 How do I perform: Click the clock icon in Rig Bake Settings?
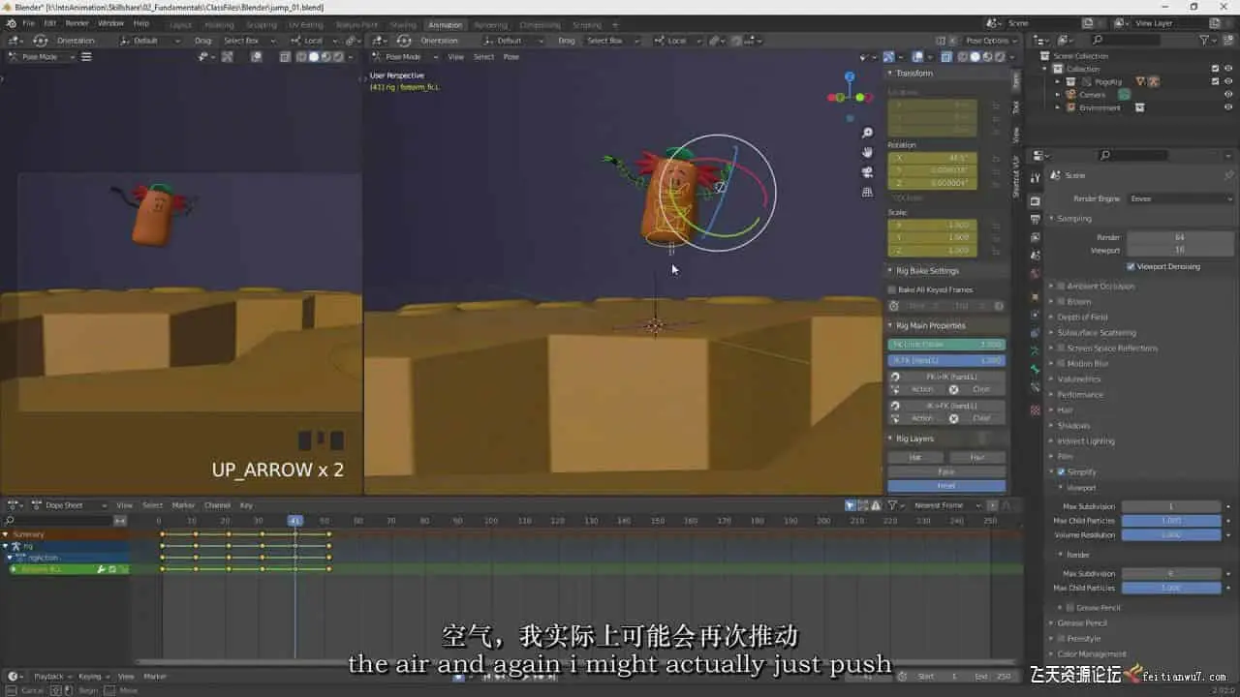click(894, 306)
